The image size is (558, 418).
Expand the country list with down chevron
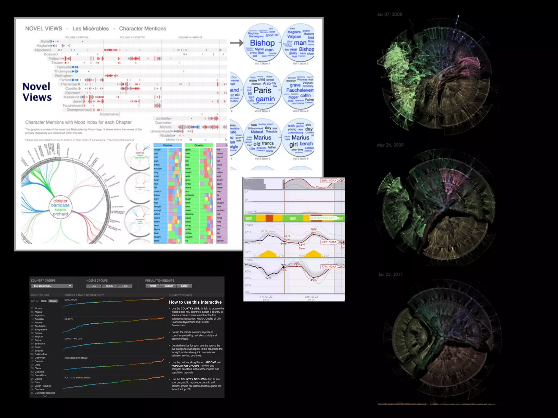pos(45,397)
